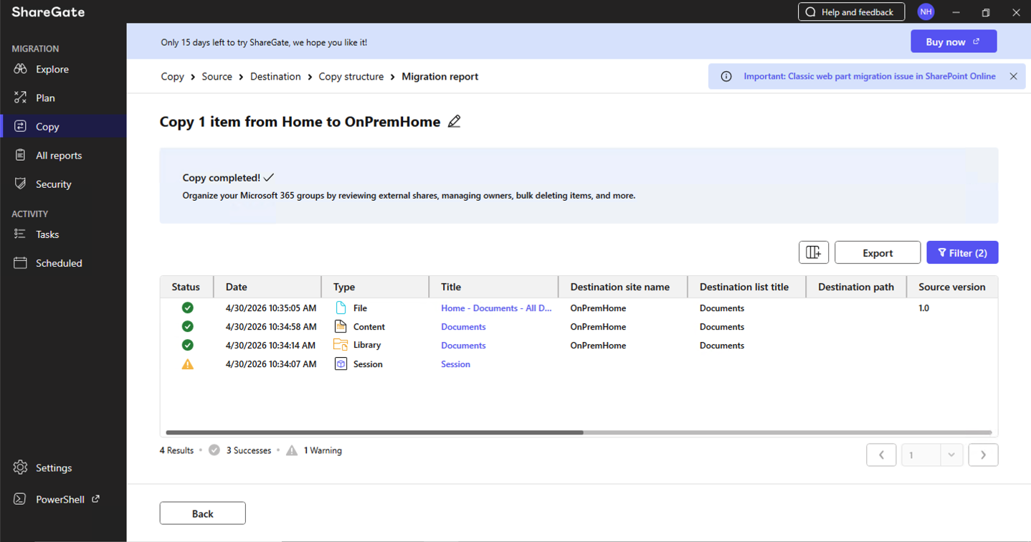Open the column chooser icon button
1031x542 pixels.
click(814, 252)
